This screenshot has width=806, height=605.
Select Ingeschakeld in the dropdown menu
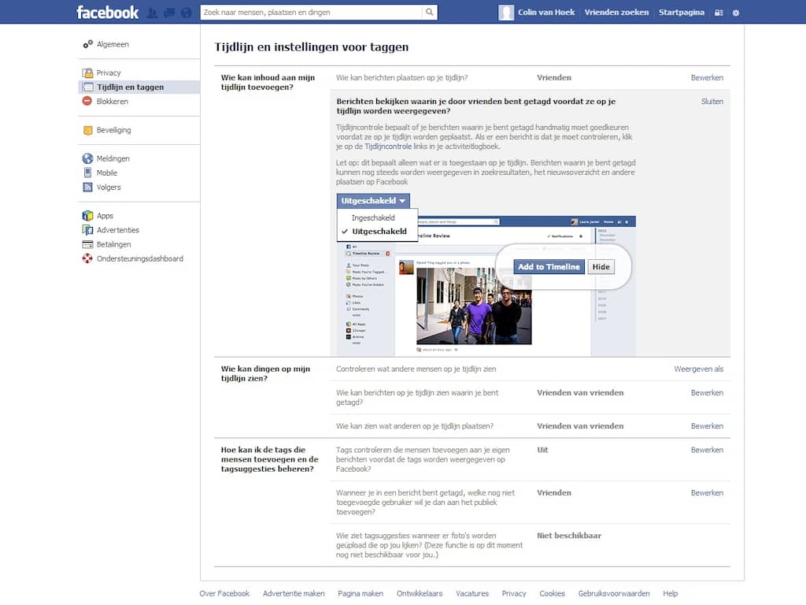373,217
